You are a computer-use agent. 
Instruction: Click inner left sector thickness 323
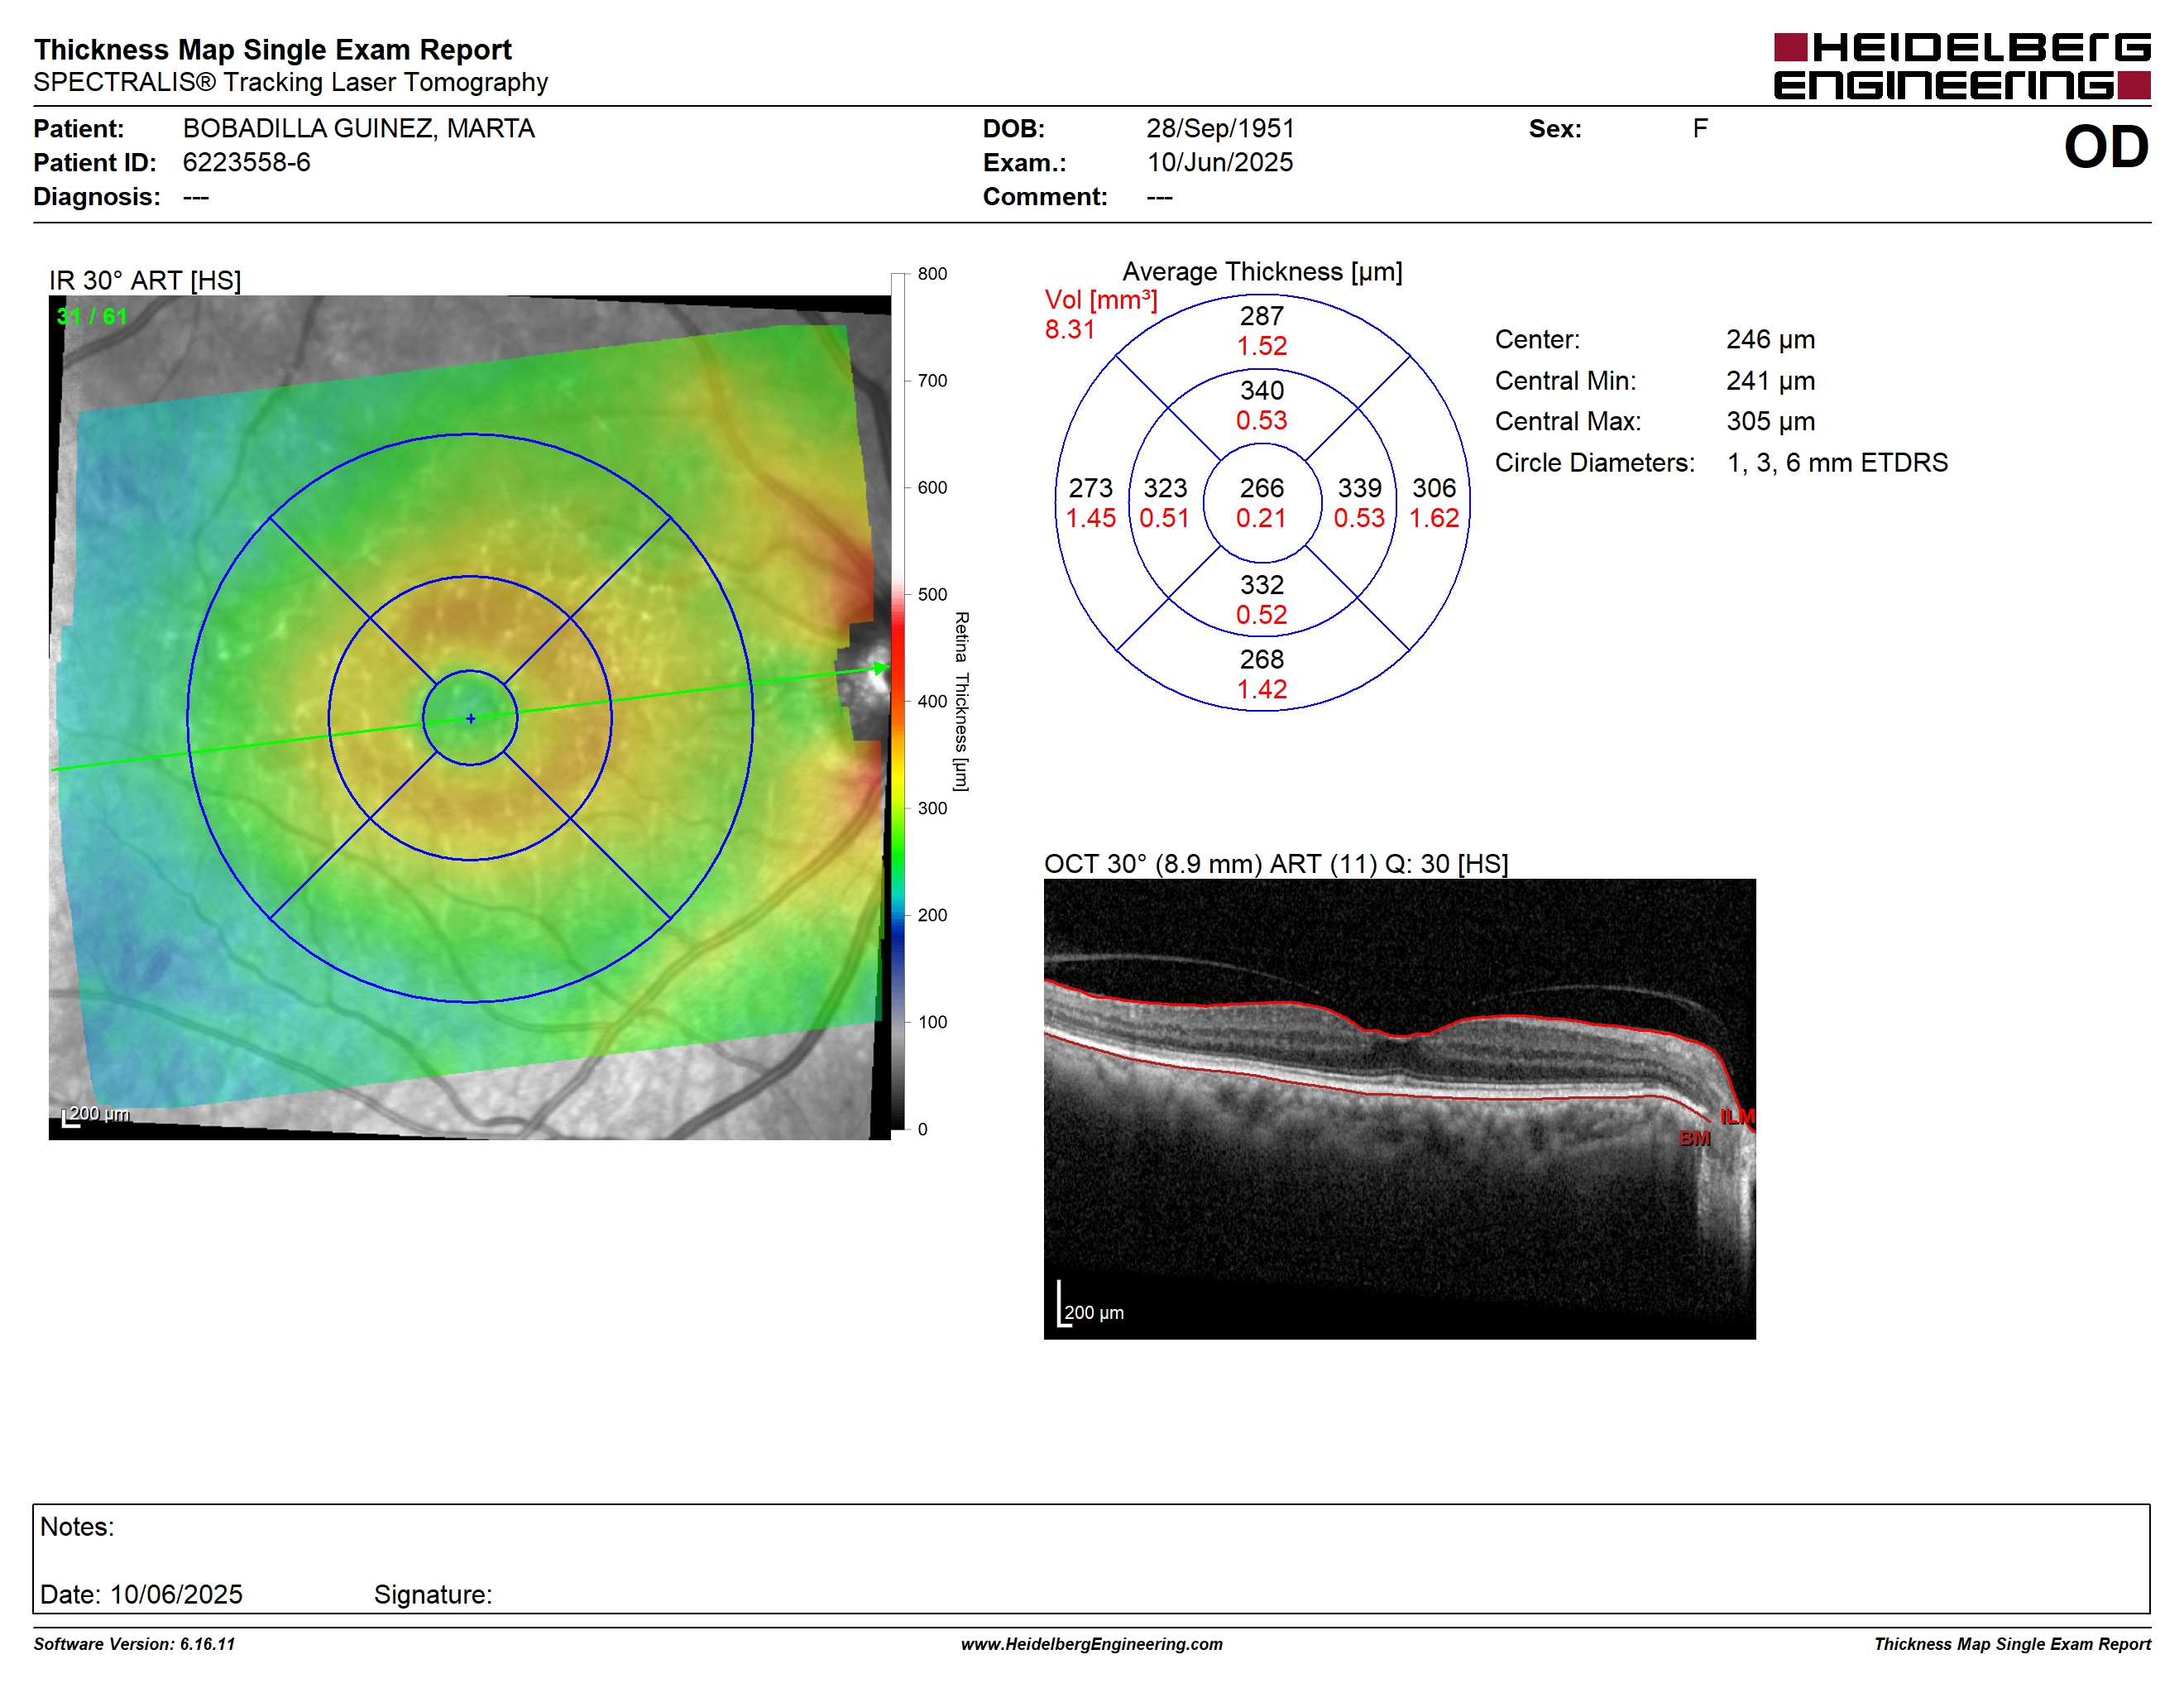[x=1165, y=488]
